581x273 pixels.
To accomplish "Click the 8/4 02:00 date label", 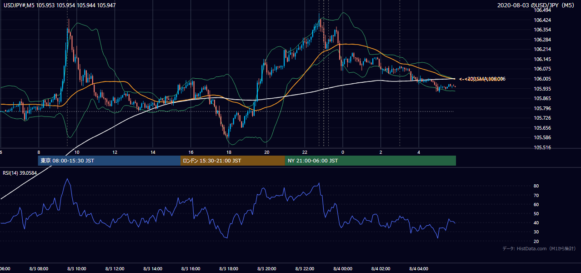I will coord(381,269).
